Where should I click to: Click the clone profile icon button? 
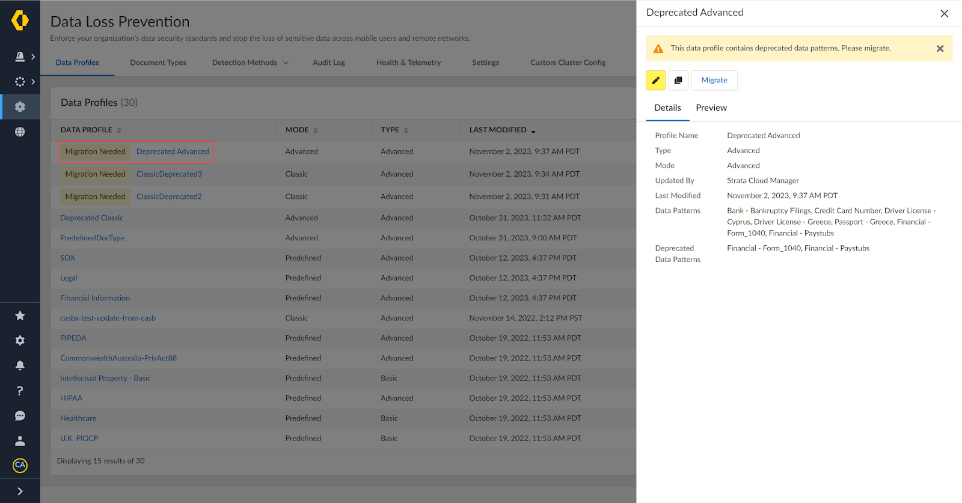click(x=678, y=81)
